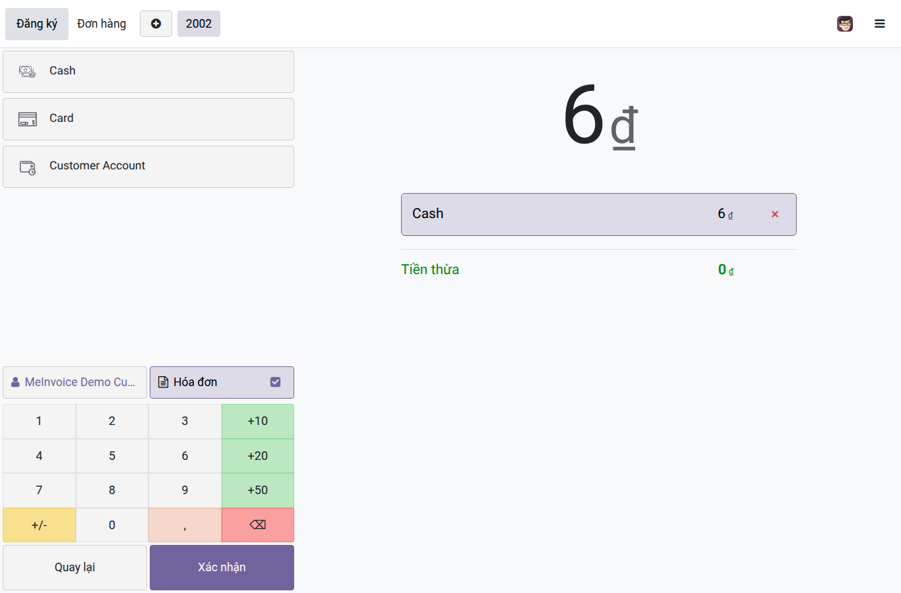
Task: Open the MeInvoice Demo customer selector
Action: tap(75, 382)
